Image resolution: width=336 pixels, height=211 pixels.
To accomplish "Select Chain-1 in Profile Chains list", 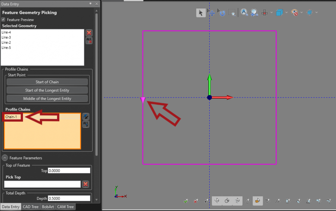I will (12, 116).
